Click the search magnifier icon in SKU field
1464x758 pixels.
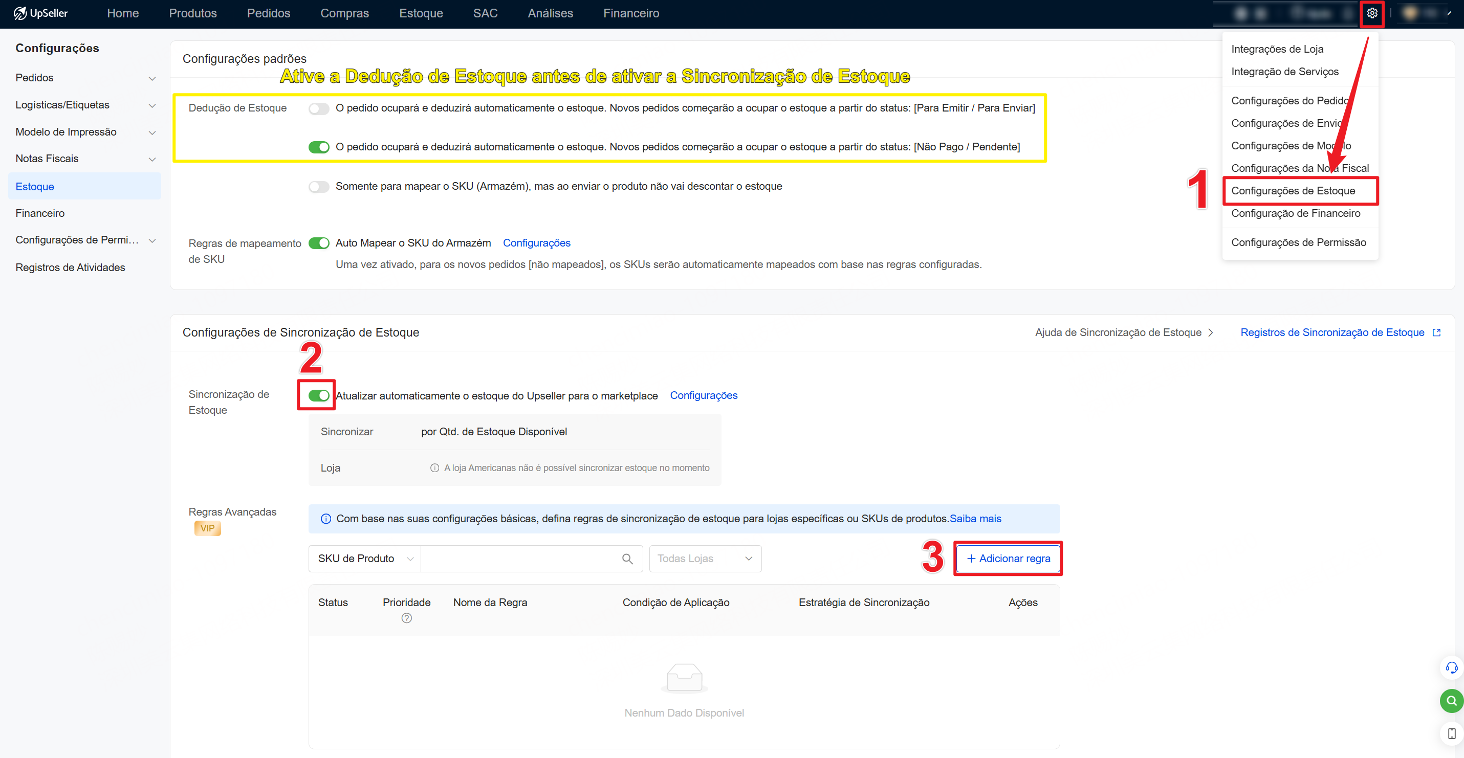click(x=627, y=559)
